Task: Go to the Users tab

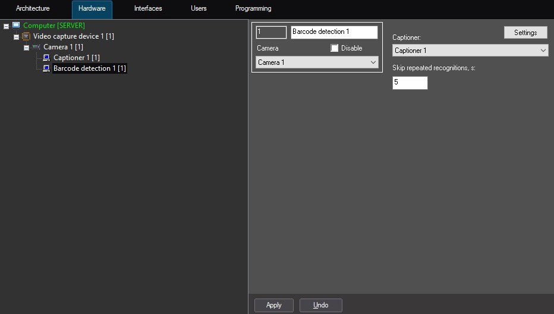Action: [x=199, y=8]
